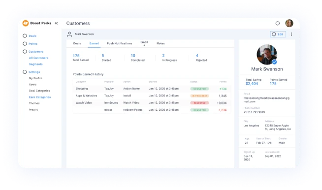Click the phone number +1 310 795 9999
Viewport: 322px width, 190px height.
(x=254, y=112)
